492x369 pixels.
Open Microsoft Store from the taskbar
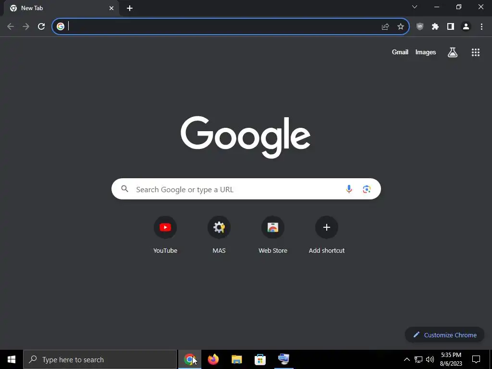click(260, 359)
